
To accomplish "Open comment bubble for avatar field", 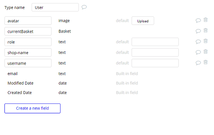I will coord(198,20).
